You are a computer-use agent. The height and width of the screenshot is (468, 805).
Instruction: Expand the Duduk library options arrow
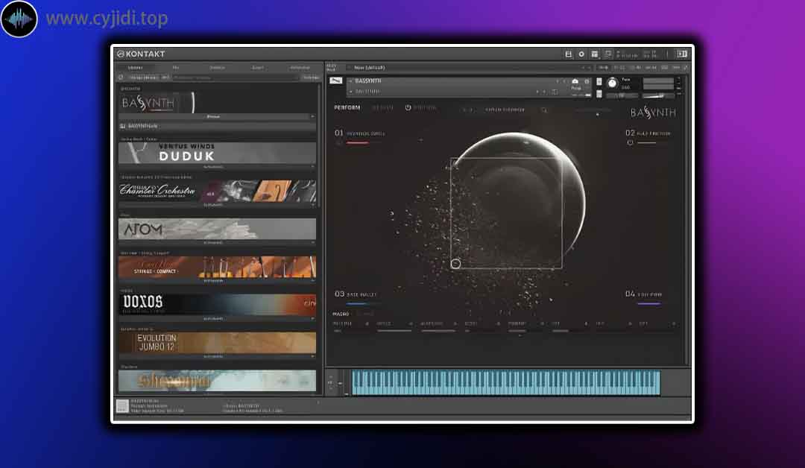312,167
